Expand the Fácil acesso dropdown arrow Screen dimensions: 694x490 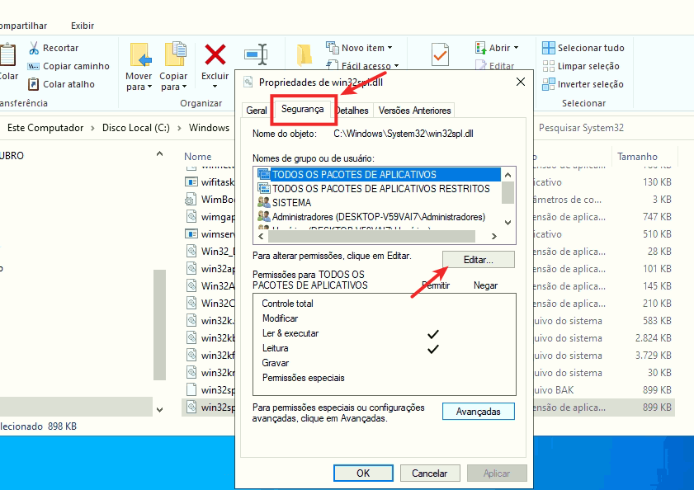(x=397, y=66)
